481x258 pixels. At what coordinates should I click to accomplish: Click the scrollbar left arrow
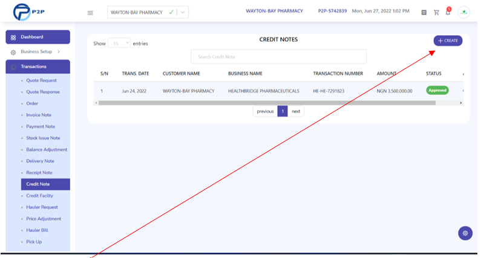pyautogui.click(x=96, y=103)
